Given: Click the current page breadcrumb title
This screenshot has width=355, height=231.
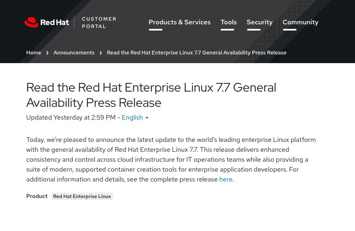Looking at the screenshot, I should point(196,53).
